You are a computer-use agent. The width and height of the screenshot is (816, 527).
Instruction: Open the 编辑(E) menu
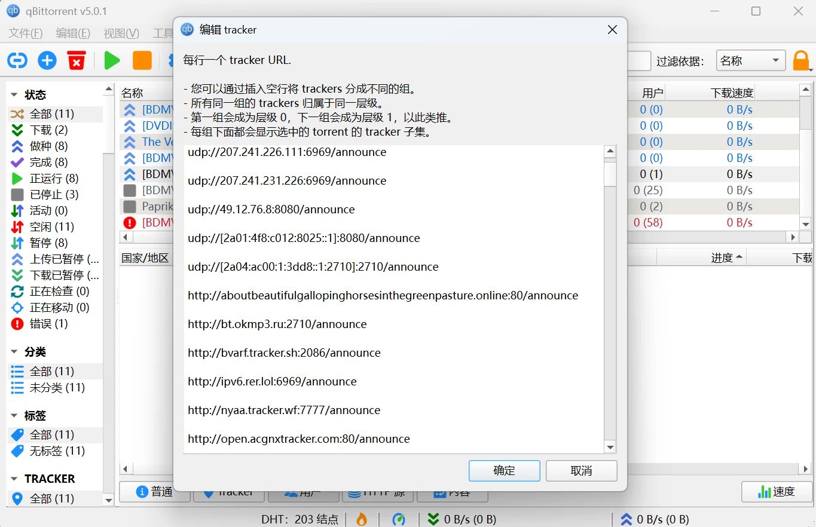(73, 33)
